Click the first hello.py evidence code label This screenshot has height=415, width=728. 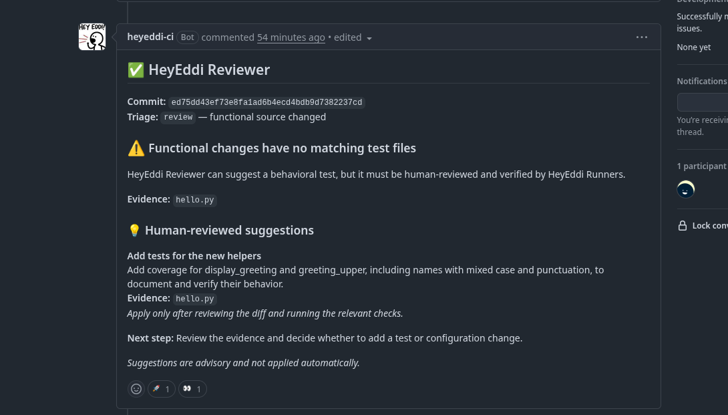pyautogui.click(x=195, y=200)
